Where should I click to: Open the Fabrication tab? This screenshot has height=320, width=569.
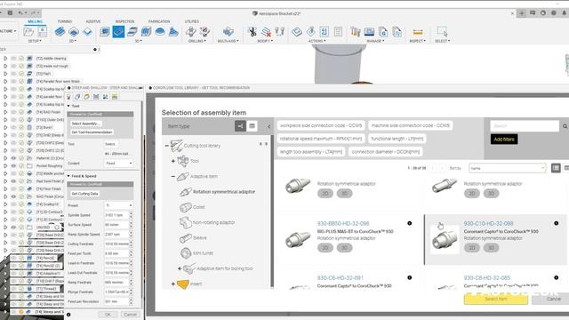pos(159,21)
